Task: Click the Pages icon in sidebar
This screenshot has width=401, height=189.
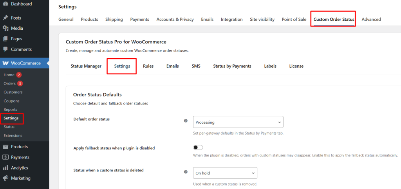Action: point(5,39)
